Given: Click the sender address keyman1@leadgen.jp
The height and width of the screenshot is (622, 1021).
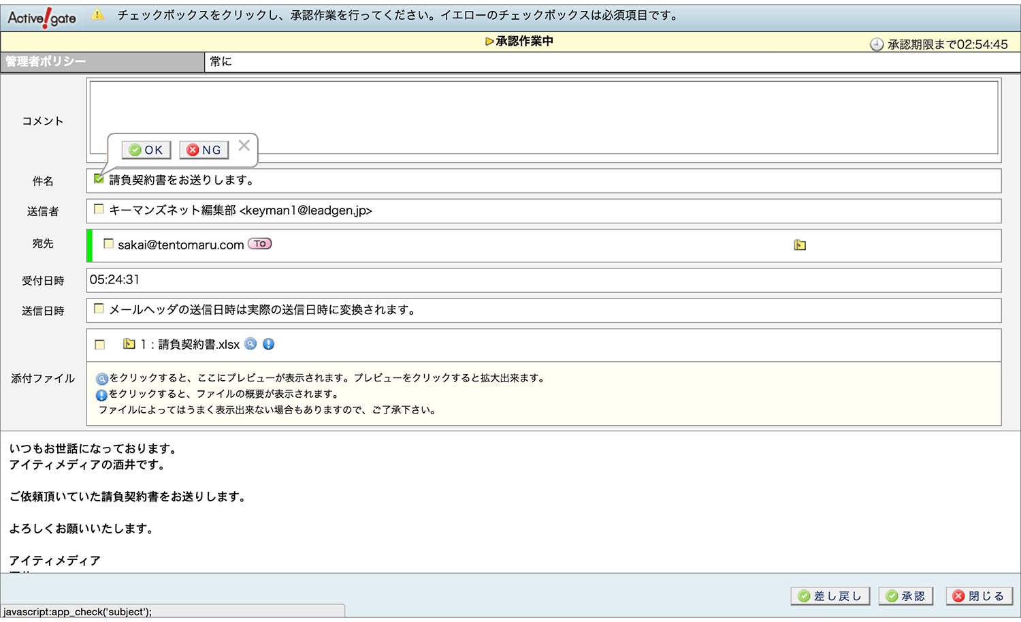Looking at the screenshot, I should point(306,211).
